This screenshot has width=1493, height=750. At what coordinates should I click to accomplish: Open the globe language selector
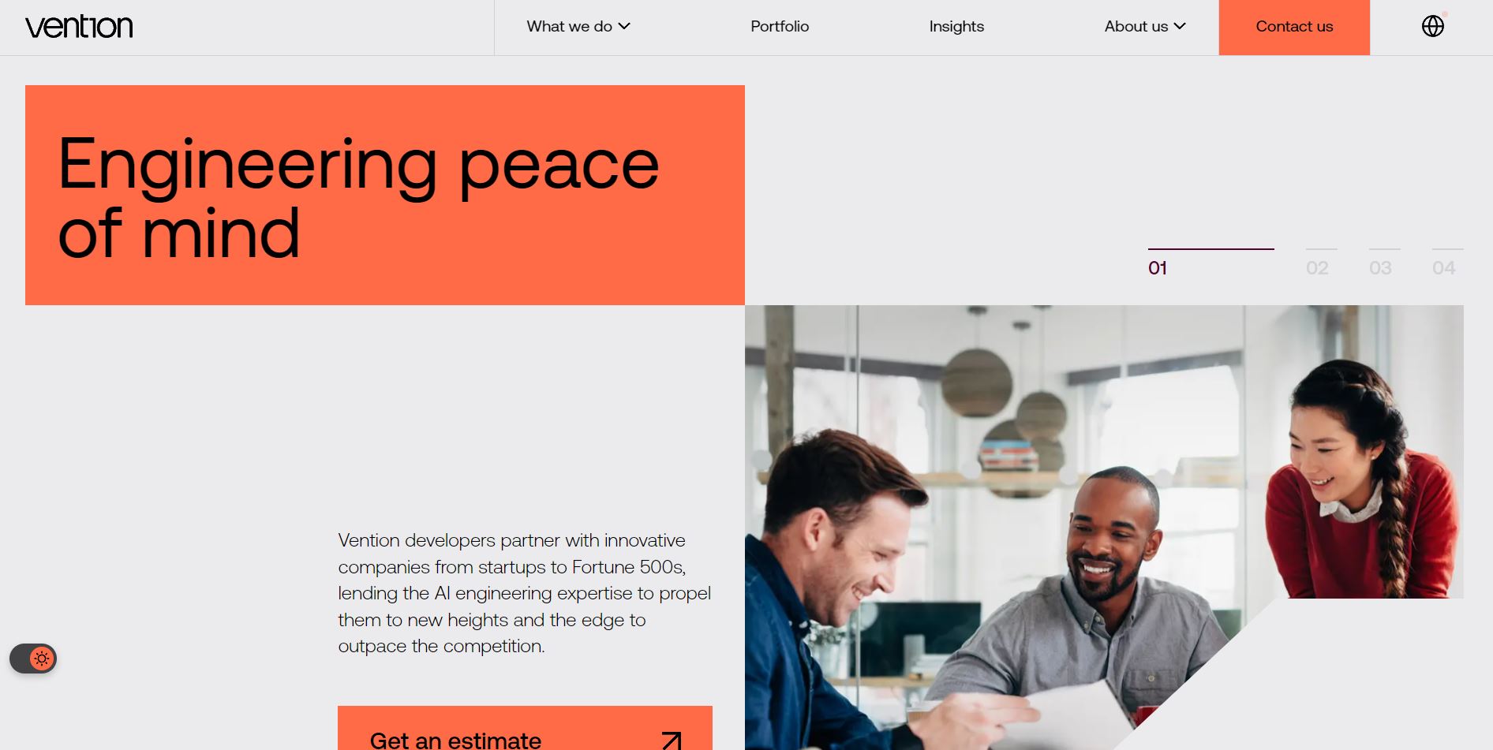[x=1432, y=26]
